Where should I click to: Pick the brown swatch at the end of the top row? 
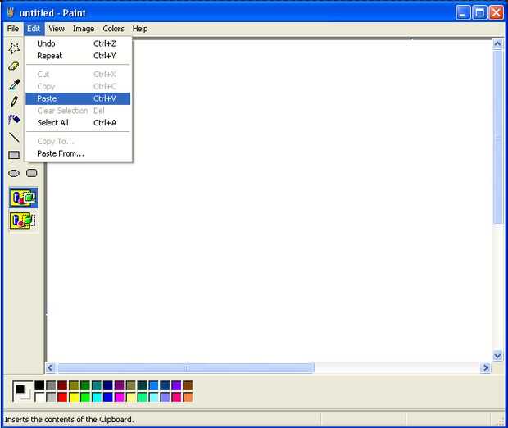click(188, 385)
